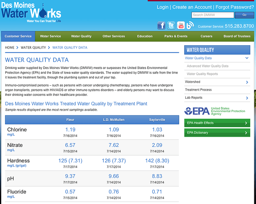The image size is (256, 204).
Task: Open the blog feed icon
Action: (x=190, y=25)
